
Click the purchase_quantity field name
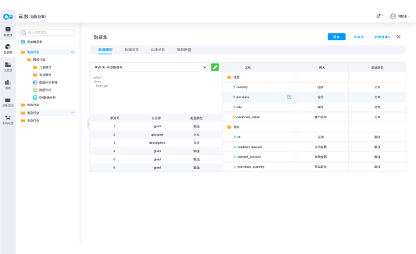tap(251, 167)
